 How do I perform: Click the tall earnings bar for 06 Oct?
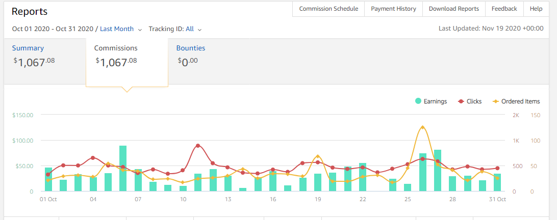click(123, 169)
